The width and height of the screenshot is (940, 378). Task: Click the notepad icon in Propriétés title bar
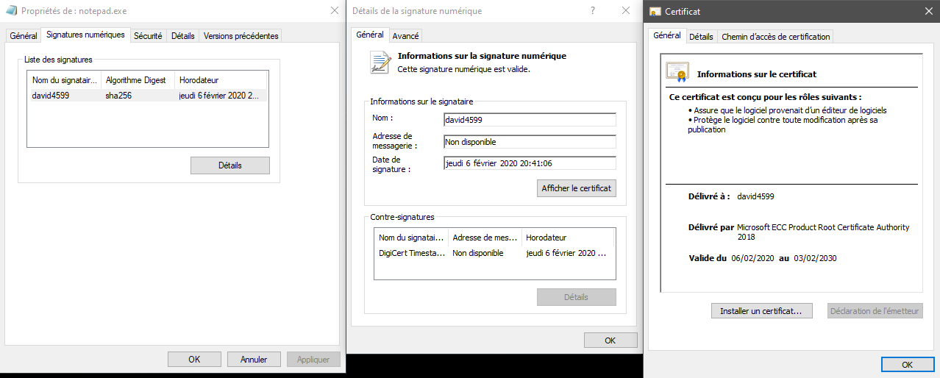click(x=11, y=11)
